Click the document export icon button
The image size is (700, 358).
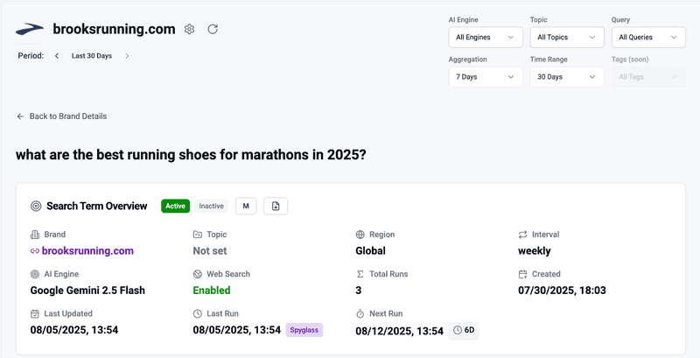pyautogui.click(x=276, y=207)
